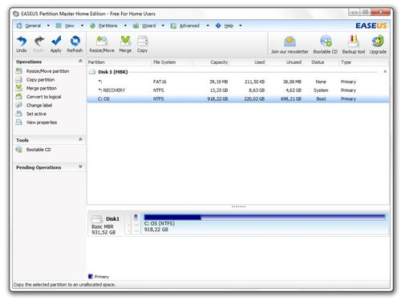This screenshot has height=300, width=401.
Task: Click the Wizard menu icon
Action: pos(136,26)
